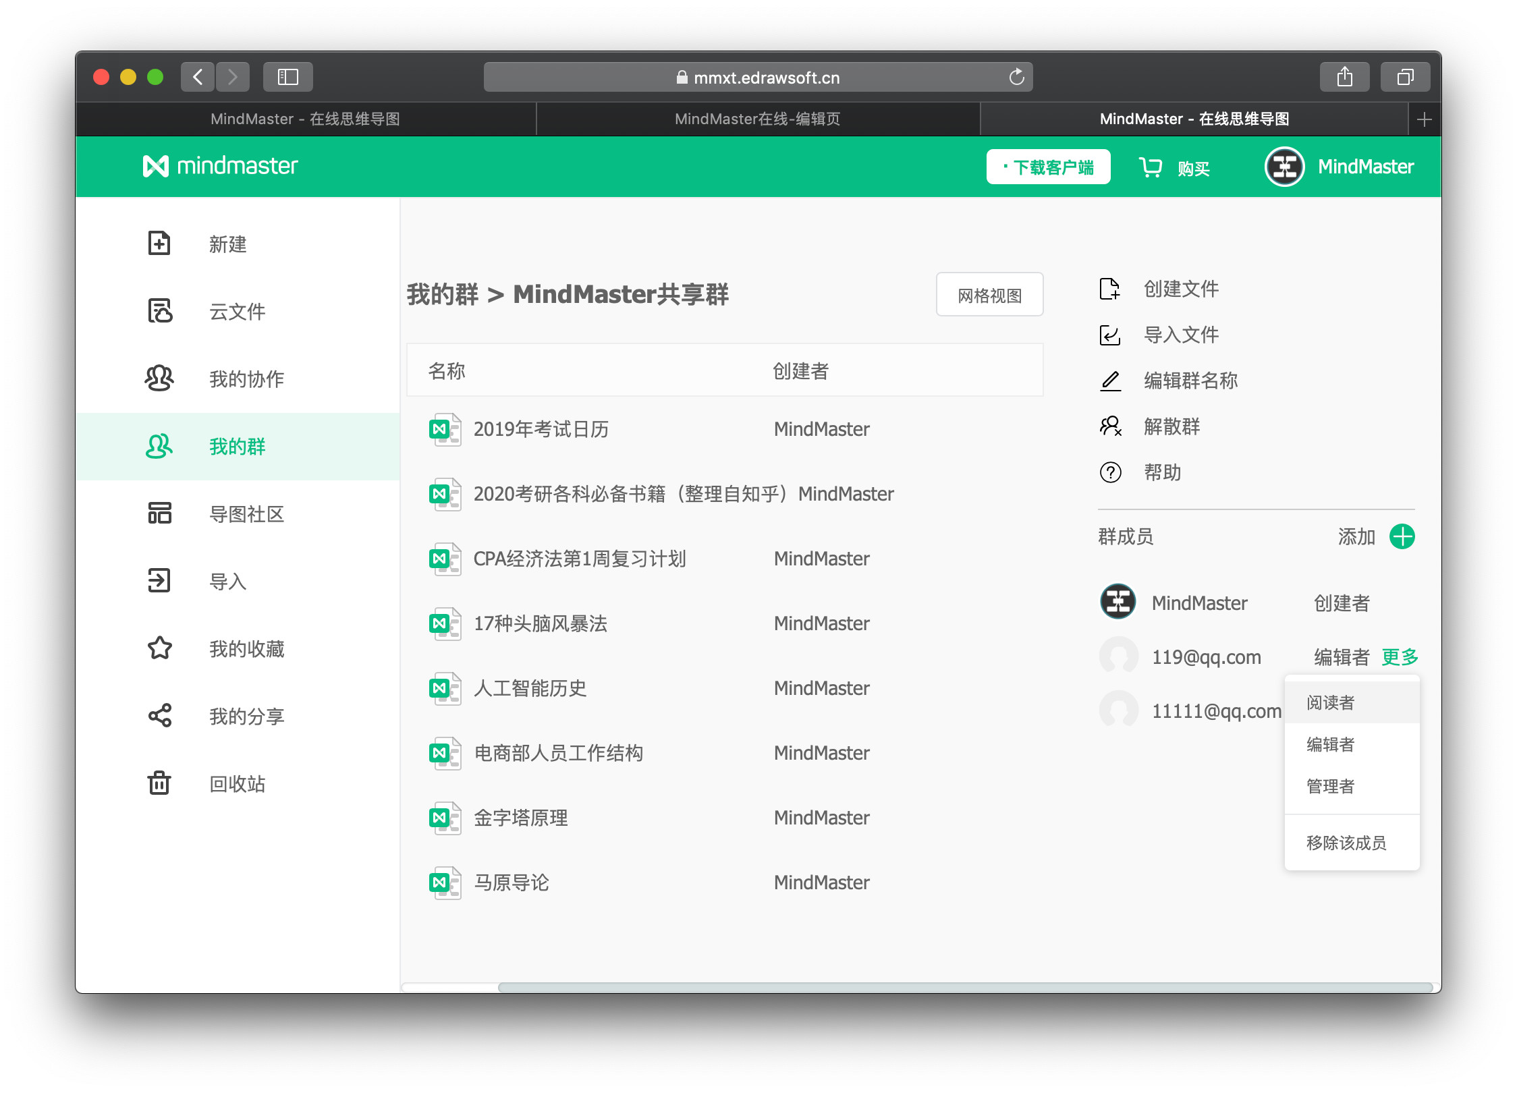Click 名称 column header
Viewport: 1517px width, 1093px height.
[447, 370]
